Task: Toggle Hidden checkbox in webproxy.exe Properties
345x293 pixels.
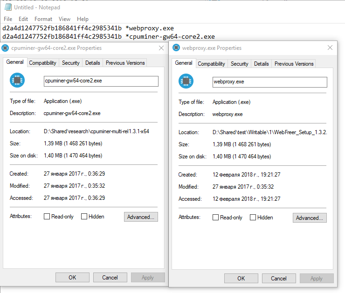Action: point(253,218)
